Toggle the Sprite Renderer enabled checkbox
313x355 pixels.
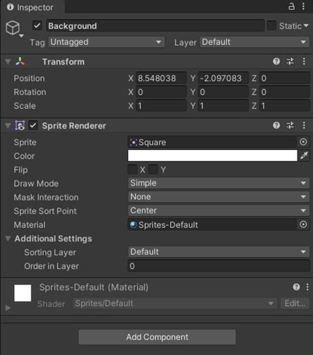pos(33,125)
